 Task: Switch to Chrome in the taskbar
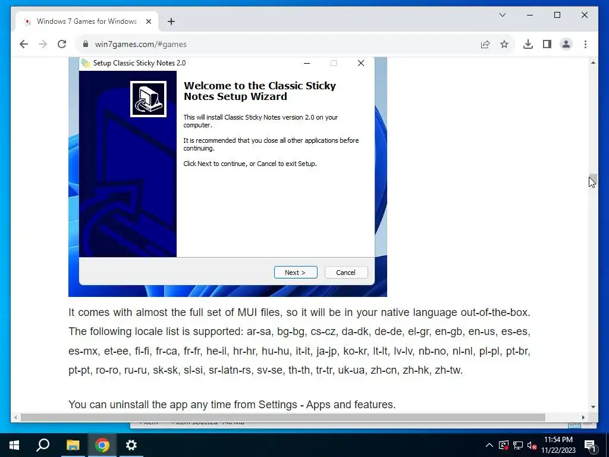coord(102,445)
